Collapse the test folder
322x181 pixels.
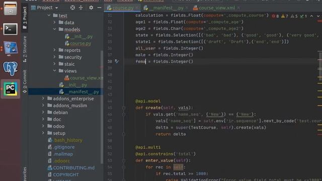[x=49, y=16]
